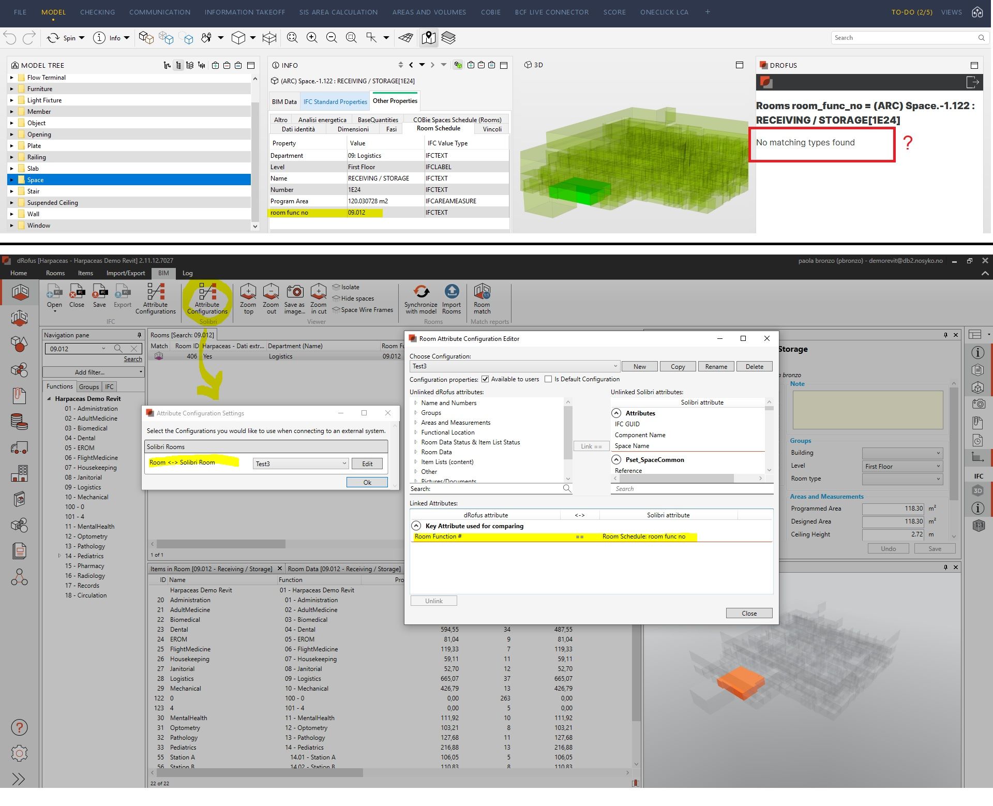Click the Delete configuration button

[755, 366]
